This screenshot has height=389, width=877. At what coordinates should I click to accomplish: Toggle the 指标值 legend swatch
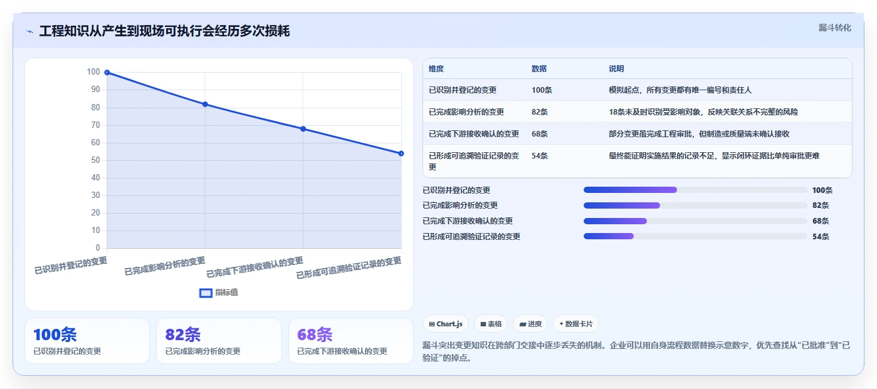coord(206,293)
